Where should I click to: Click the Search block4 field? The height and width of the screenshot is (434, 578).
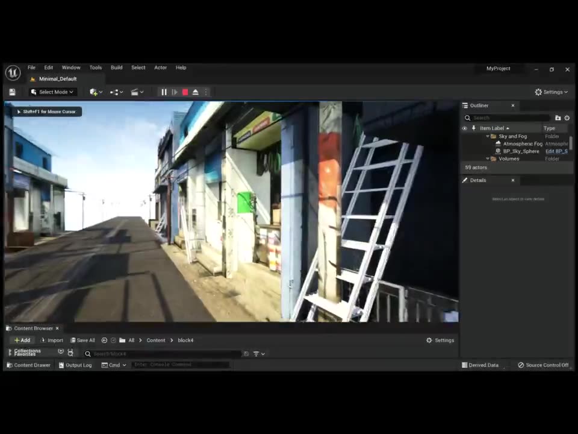(163, 354)
